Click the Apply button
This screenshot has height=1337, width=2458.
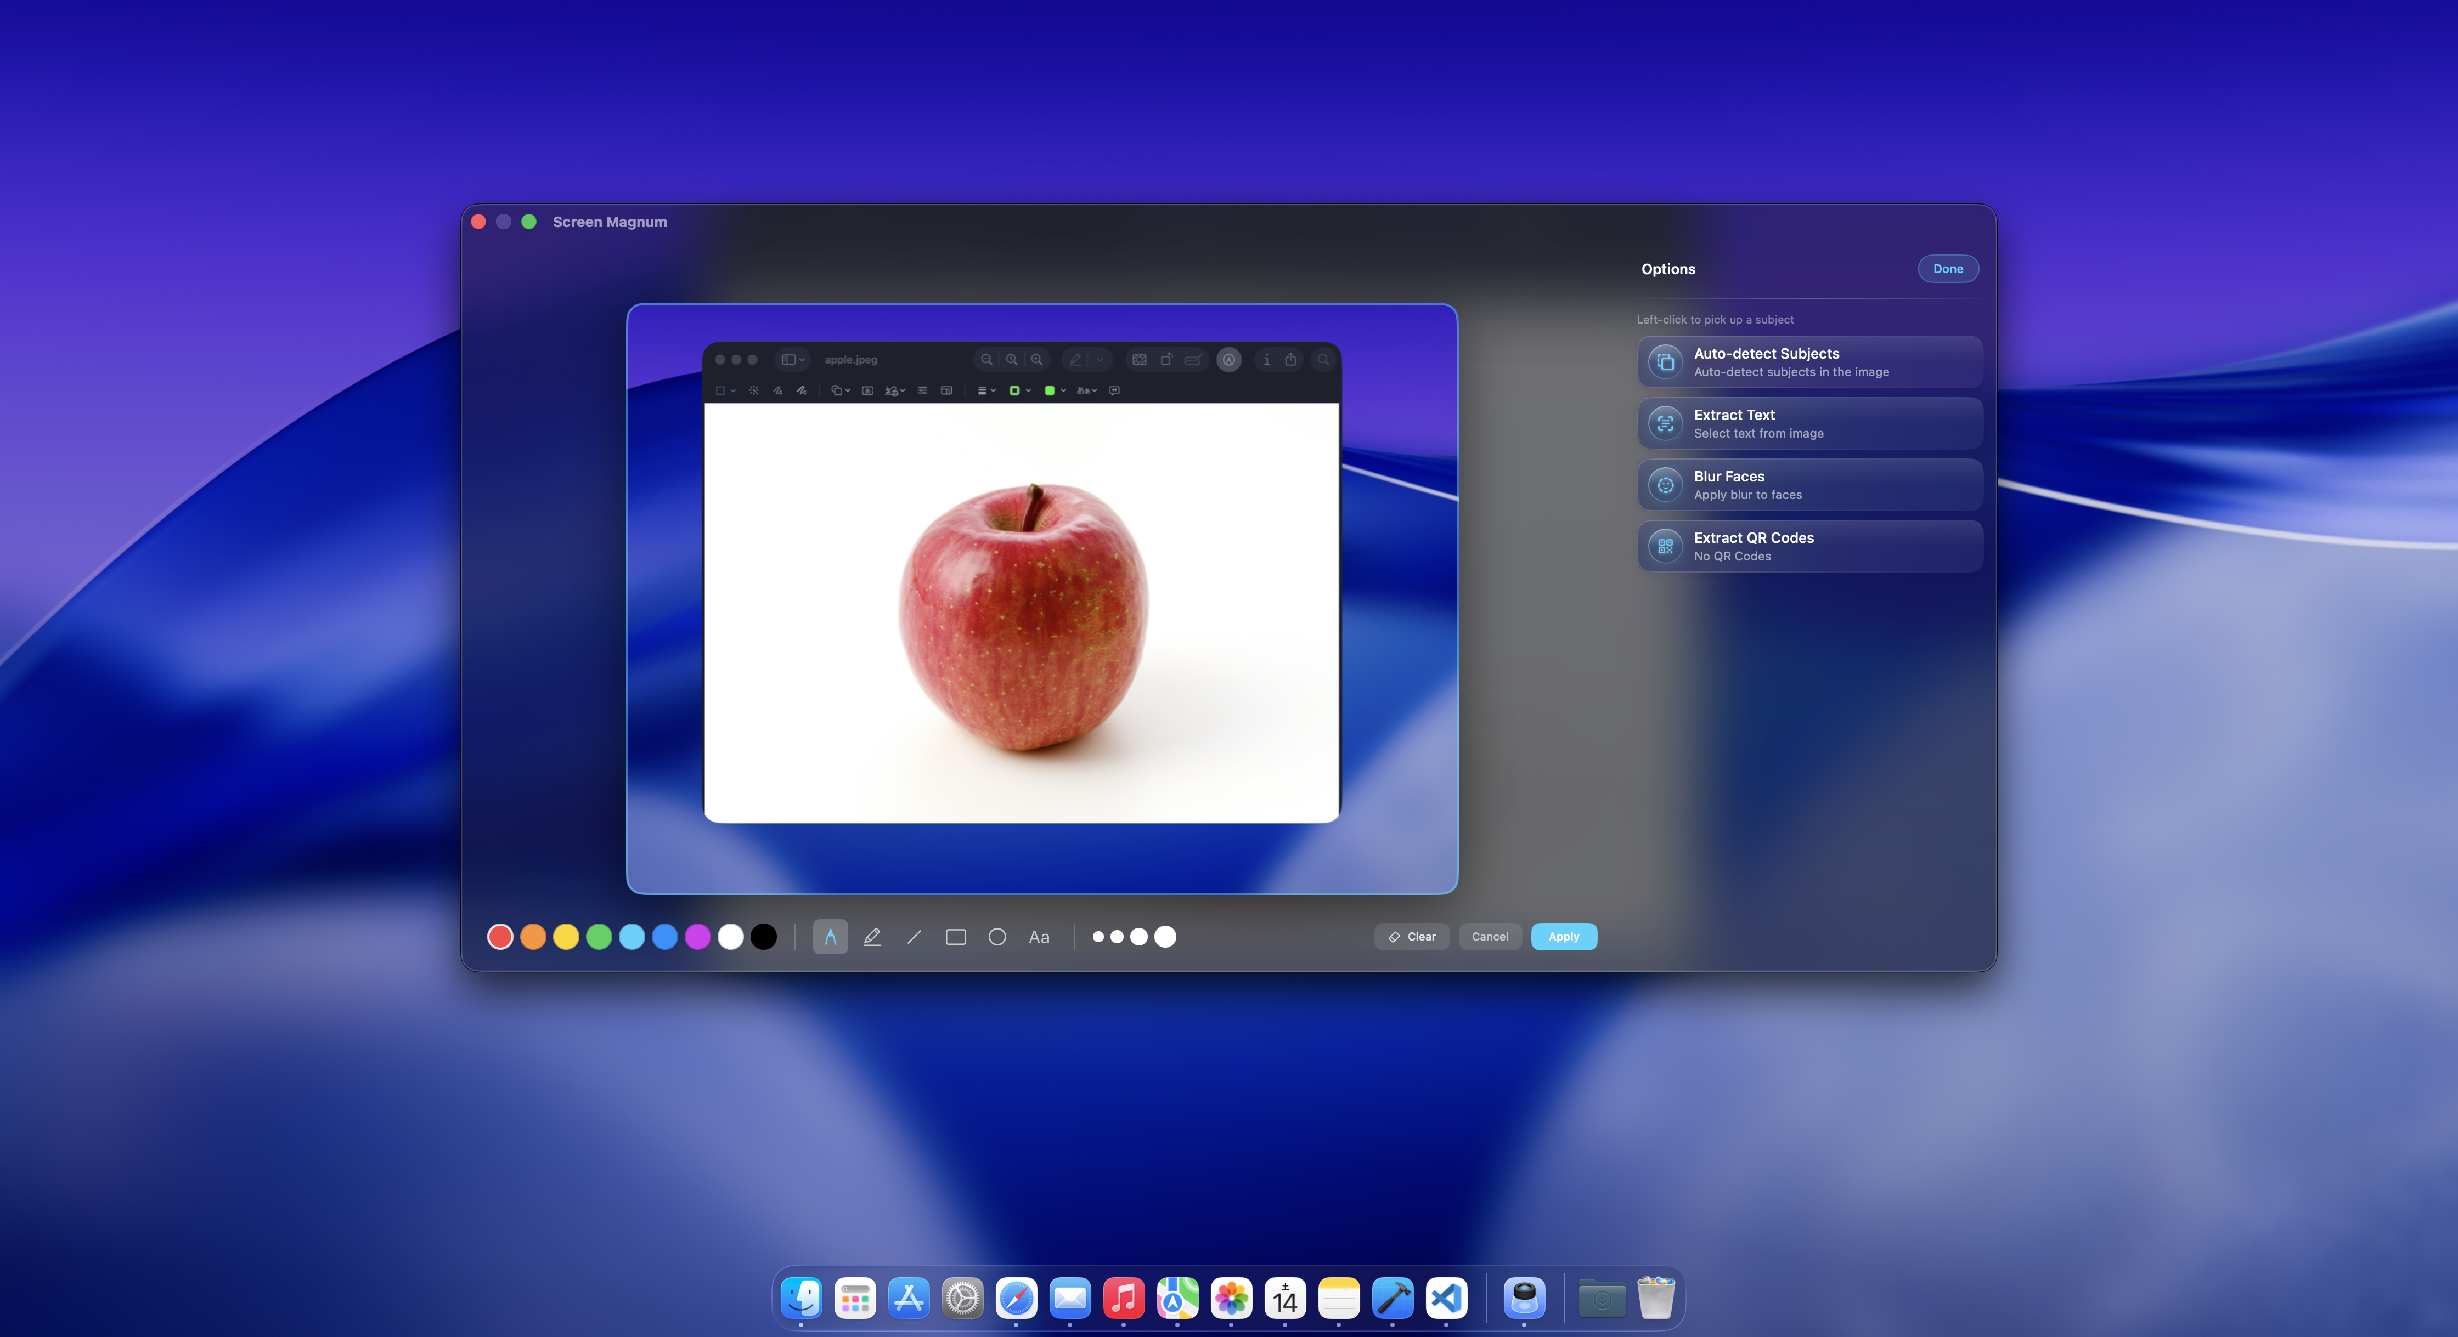click(1563, 937)
